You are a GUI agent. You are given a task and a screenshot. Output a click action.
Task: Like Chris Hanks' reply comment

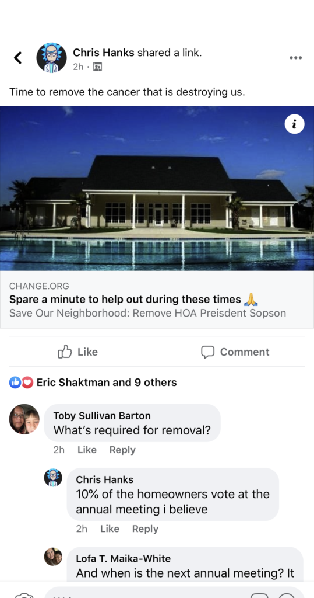(x=110, y=529)
